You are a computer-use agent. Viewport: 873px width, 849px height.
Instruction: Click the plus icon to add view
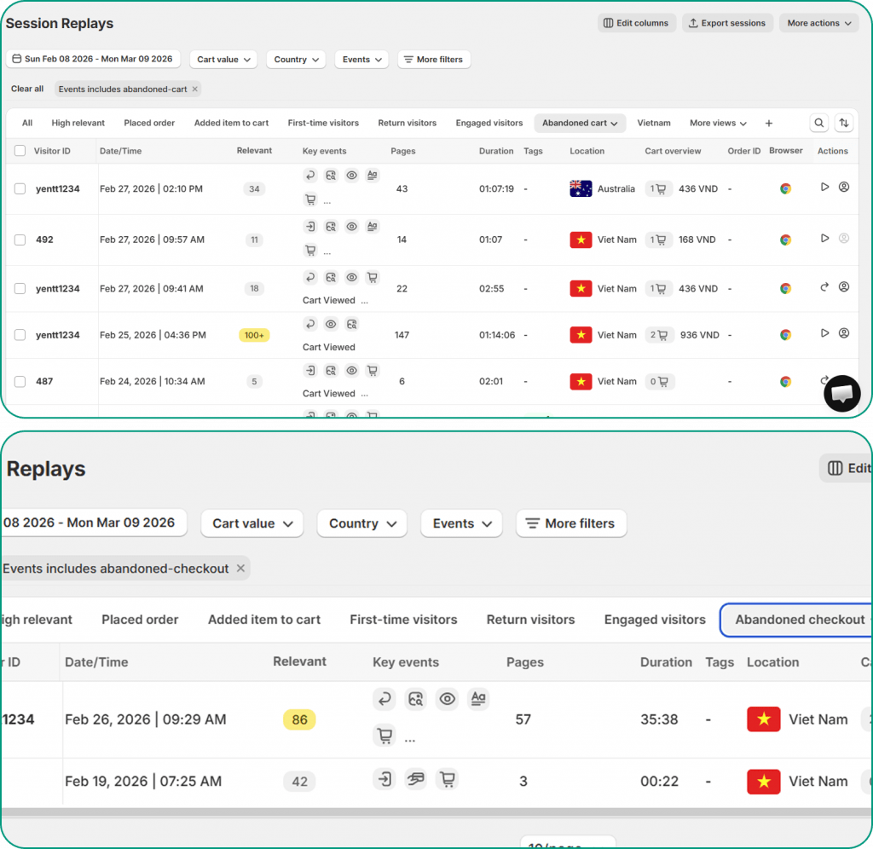point(768,123)
